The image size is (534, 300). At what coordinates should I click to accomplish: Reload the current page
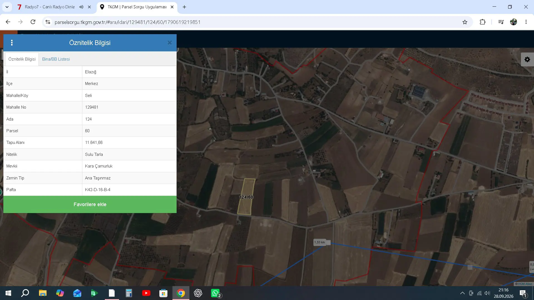pyautogui.click(x=33, y=22)
